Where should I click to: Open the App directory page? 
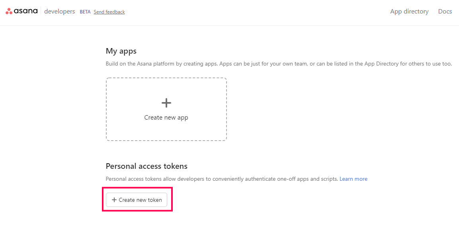[409, 12]
